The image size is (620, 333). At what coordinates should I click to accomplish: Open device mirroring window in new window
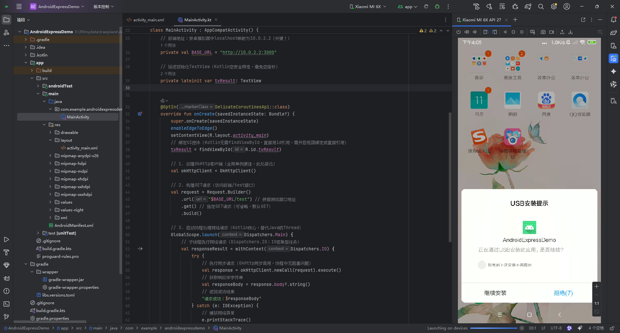[x=583, y=20]
